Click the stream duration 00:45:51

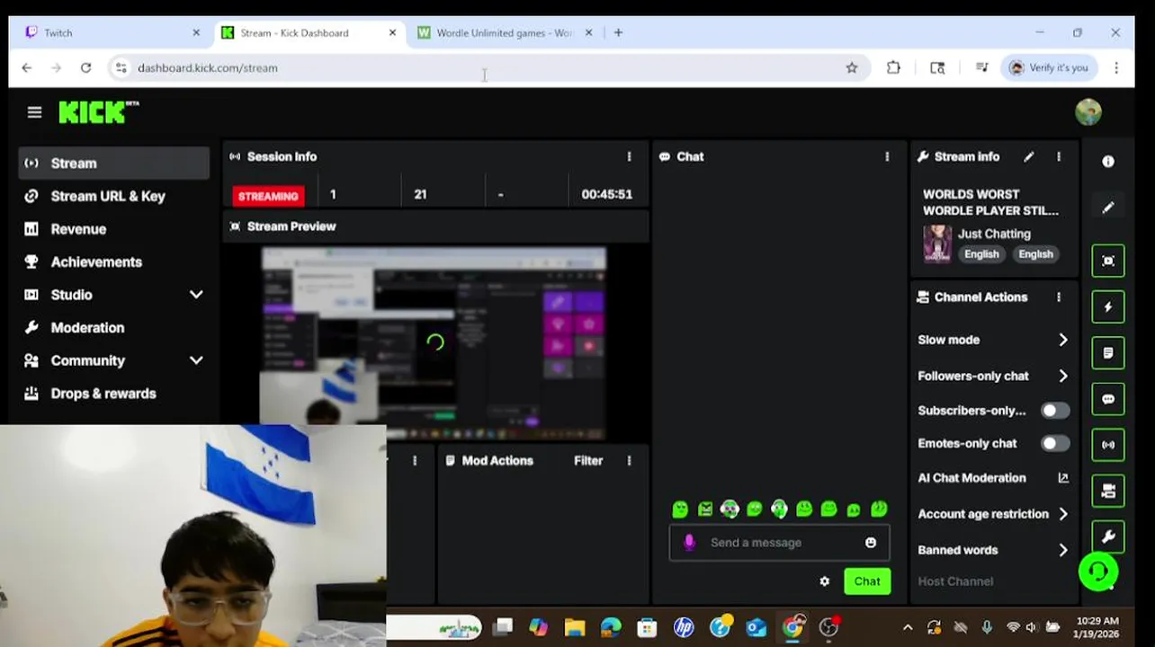[607, 194]
